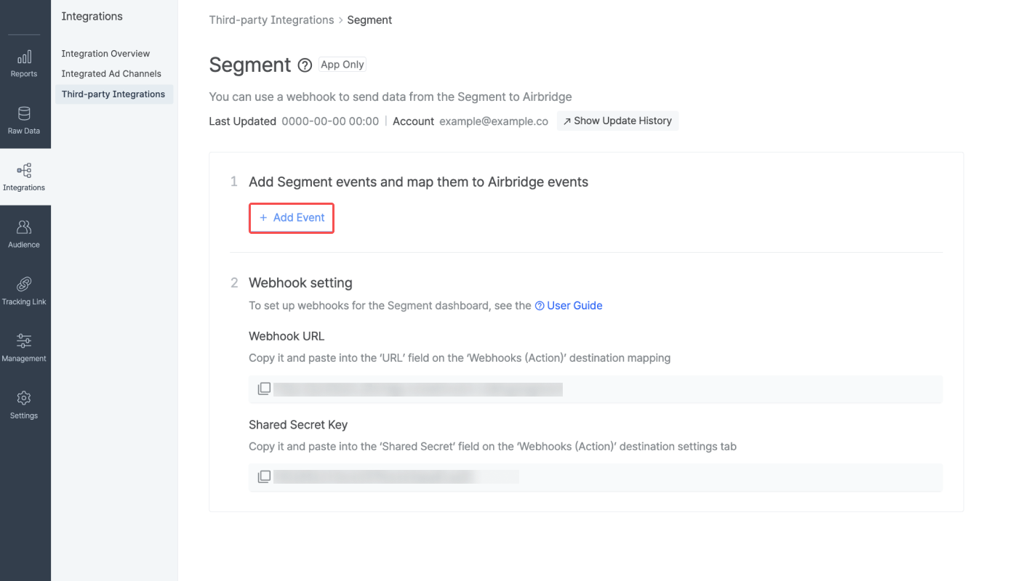Viewport: 1018px width, 581px height.
Task: Select Third-party Integrations menu item
Action: tap(114, 94)
